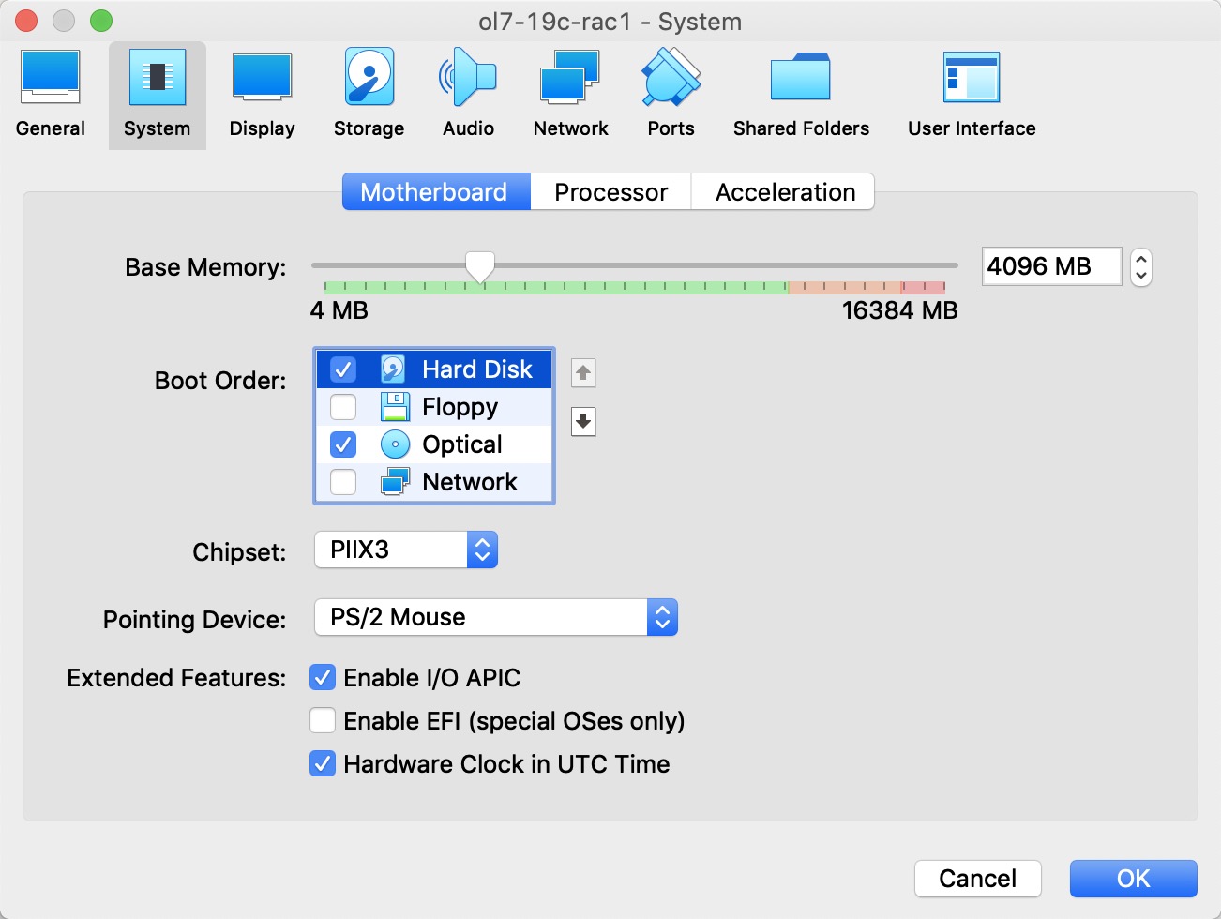Enable EFI (special OSes only)
The height and width of the screenshot is (919, 1221).
tap(323, 720)
